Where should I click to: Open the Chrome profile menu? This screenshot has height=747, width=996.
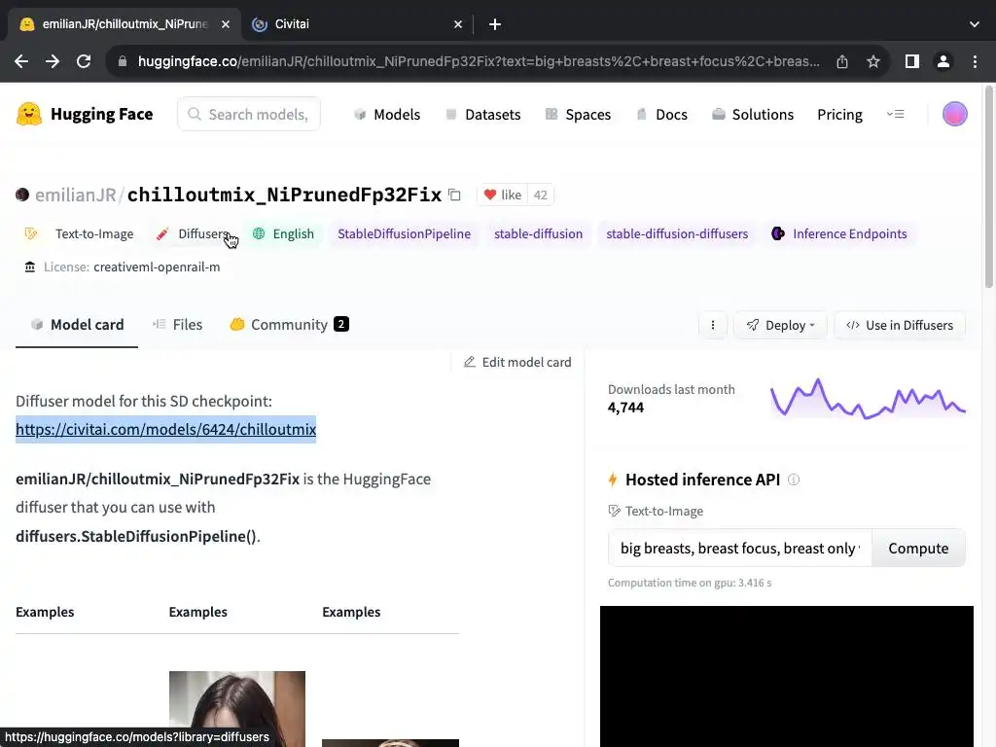(x=943, y=61)
